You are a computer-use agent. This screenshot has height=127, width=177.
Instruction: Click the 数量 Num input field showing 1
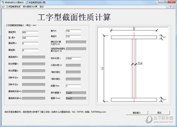pyautogui.click(x=73, y=86)
